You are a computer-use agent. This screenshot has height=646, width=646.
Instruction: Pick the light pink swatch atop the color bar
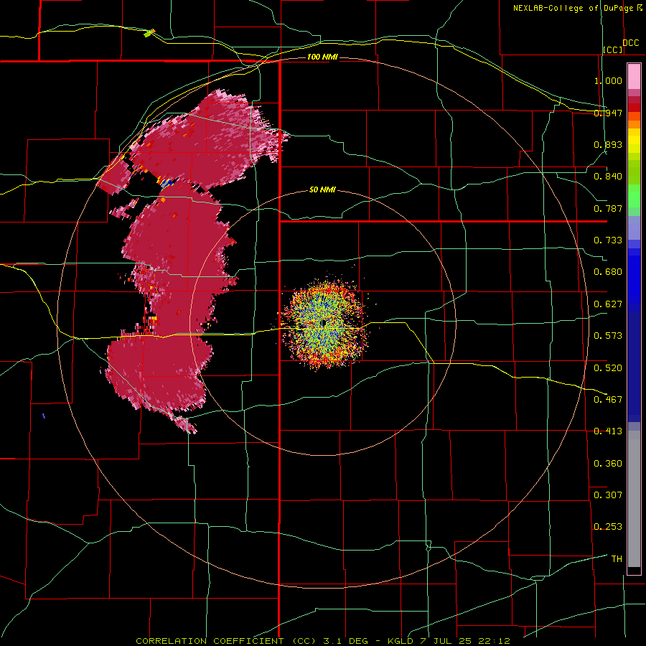click(x=634, y=76)
